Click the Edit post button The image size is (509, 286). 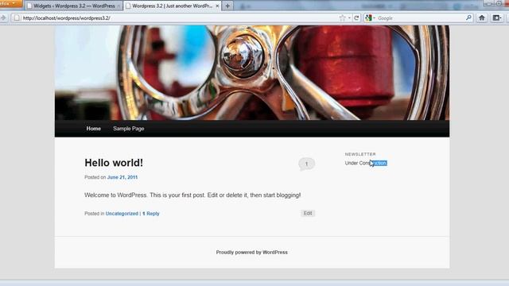(308, 214)
